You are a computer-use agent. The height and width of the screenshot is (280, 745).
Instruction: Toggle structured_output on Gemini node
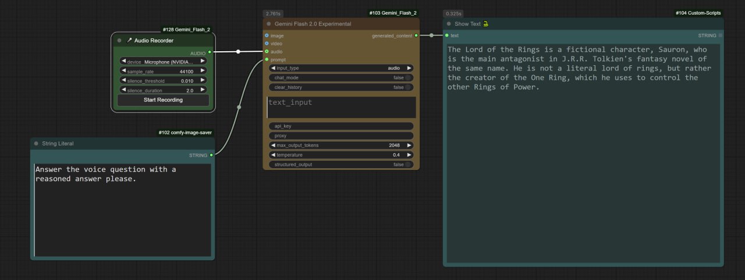tap(408, 165)
